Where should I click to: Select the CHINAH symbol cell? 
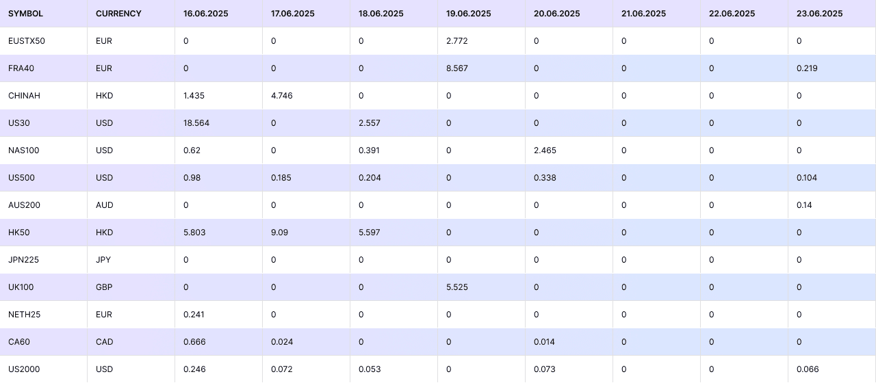pos(24,96)
